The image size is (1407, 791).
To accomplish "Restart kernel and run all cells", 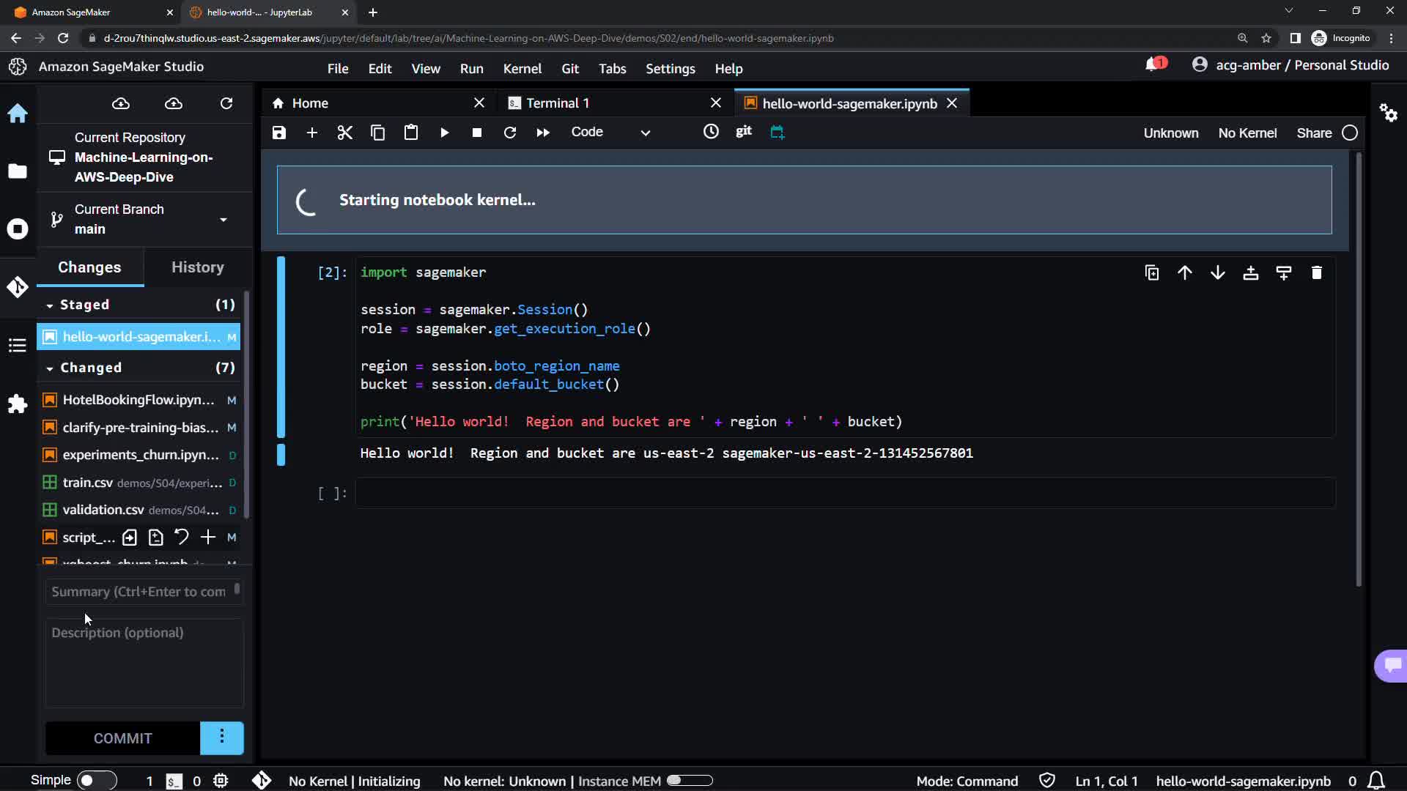I will coord(543,133).
